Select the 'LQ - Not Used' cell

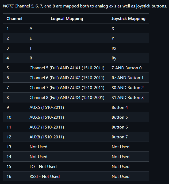click(x=43, y=167)
